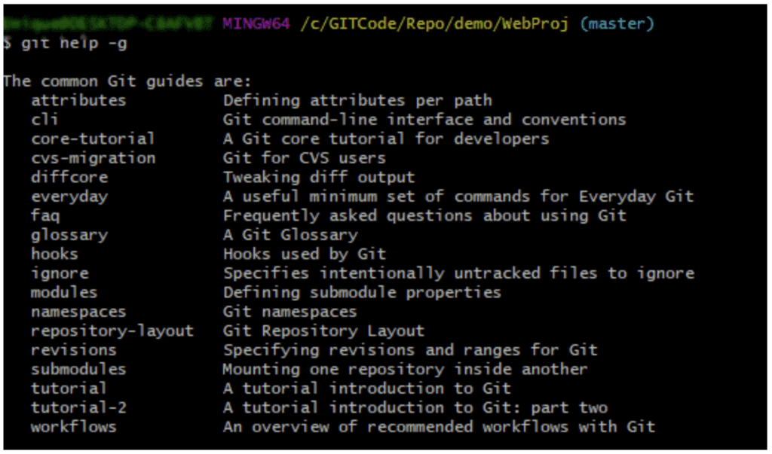Click the "revisions" guide name

pyautogui.click(x=74, y=350)
